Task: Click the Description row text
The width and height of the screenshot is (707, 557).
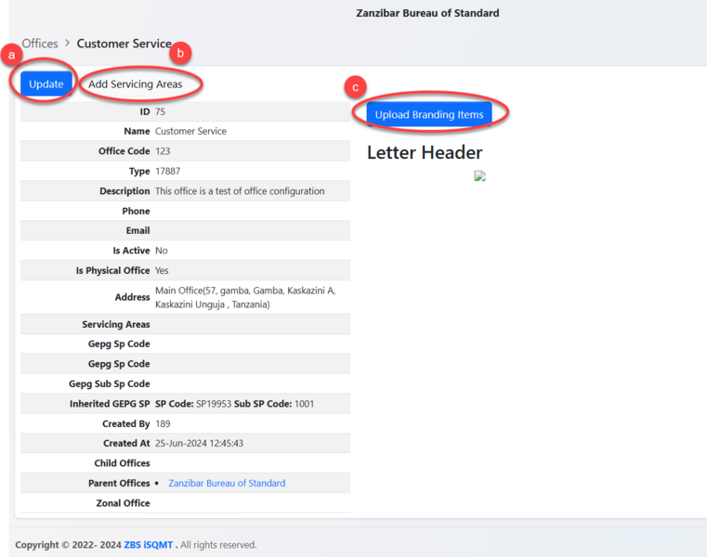Action: (240, 191)
